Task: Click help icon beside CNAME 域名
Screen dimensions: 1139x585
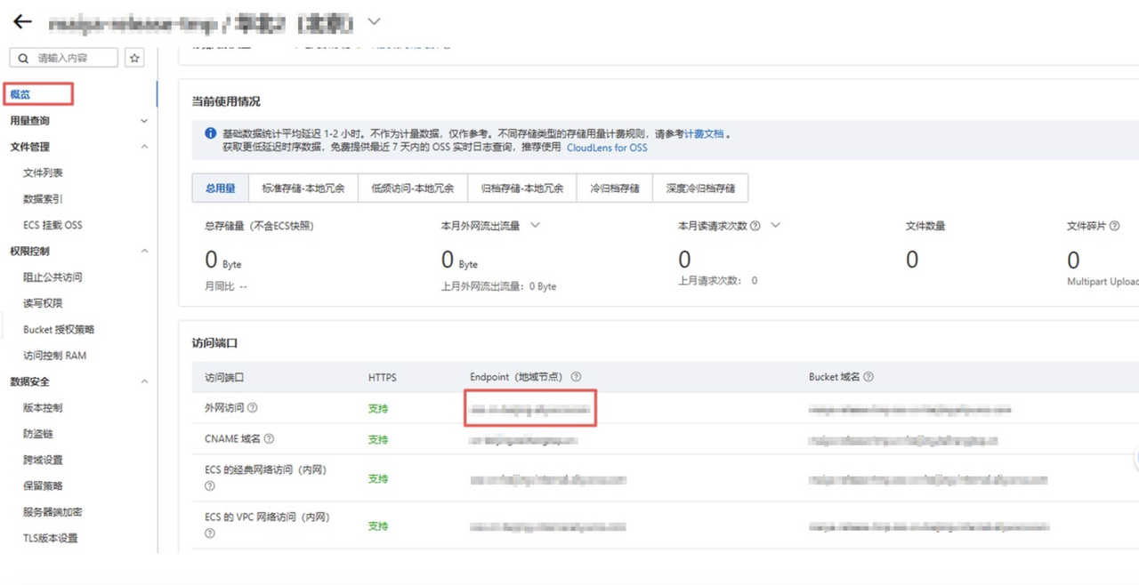Action: click(269, 439)
